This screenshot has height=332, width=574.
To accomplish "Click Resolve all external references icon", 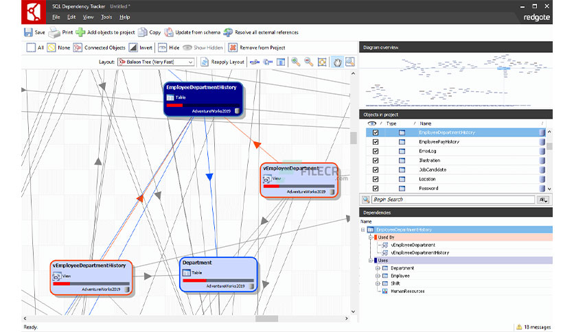I will (228, 32).
